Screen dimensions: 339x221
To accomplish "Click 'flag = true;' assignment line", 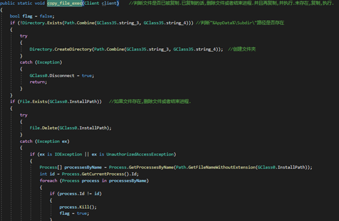I will pos(74,213).
